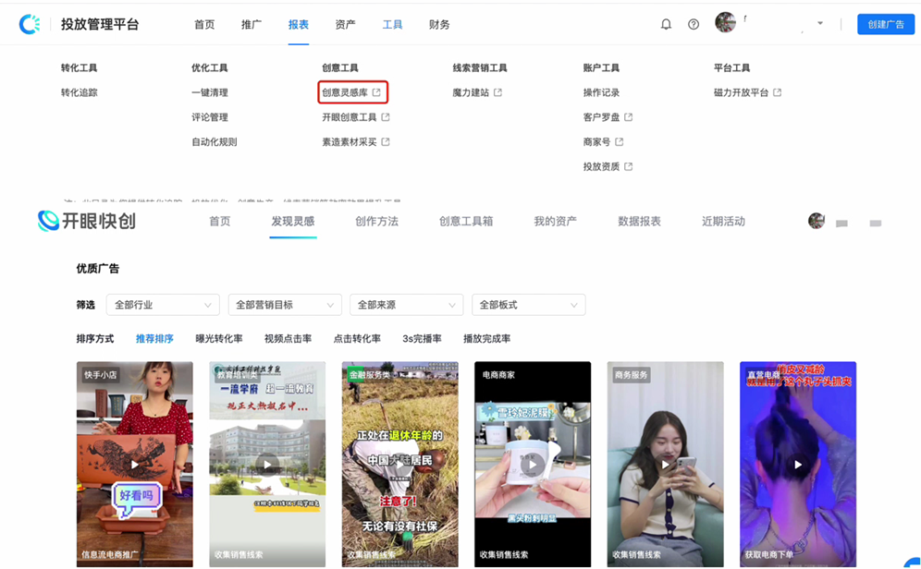Viewport: 921px width, 569px height.
Task: Select the 发现灵感 tab
Action: tap(293, 221)
